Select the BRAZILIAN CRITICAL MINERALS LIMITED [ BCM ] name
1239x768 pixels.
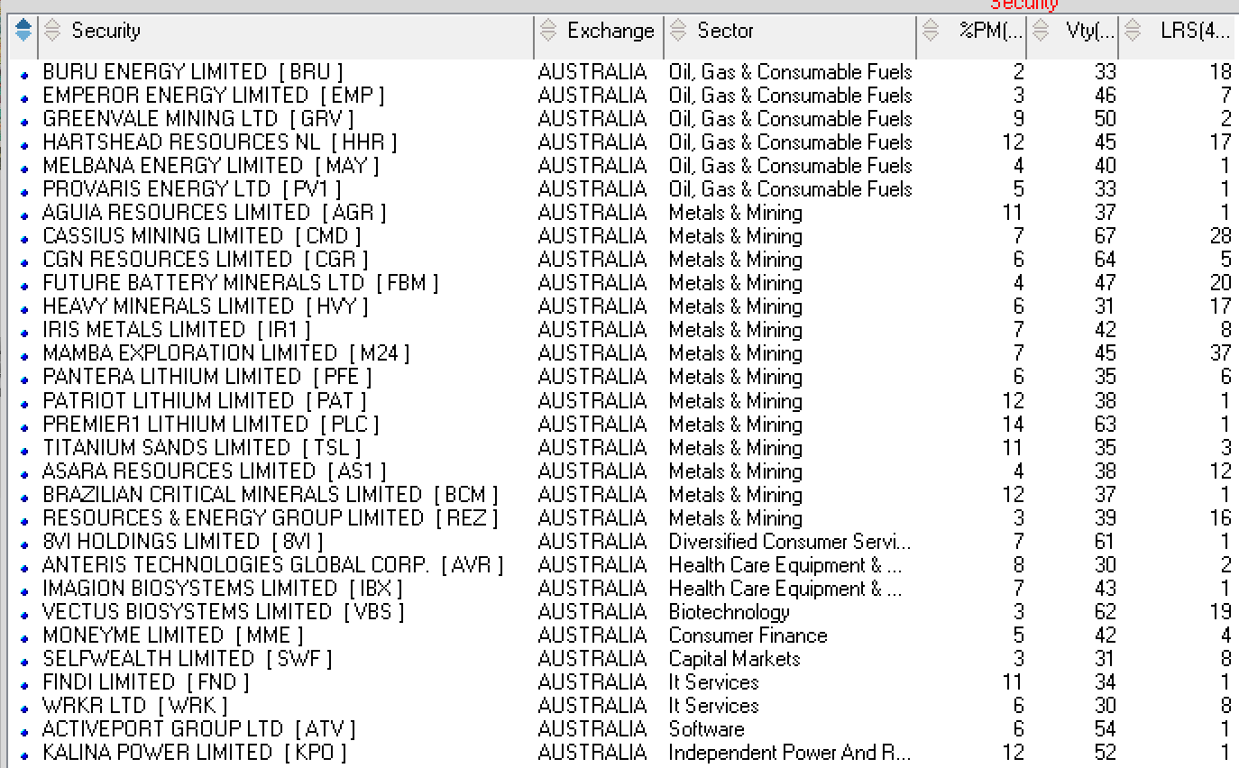(x=270, y=494)
